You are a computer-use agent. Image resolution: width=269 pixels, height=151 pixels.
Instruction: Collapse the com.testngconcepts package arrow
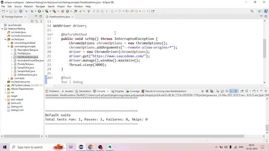(x=8, y=47)
